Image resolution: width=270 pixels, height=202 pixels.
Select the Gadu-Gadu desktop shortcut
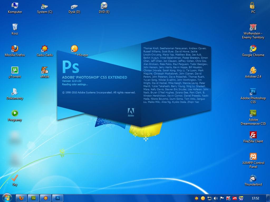pyautogui.click(x=45, y=51)
